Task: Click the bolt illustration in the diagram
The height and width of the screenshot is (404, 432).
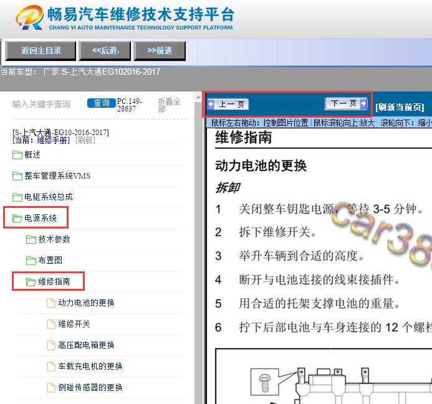Action: tap(264, 383)
